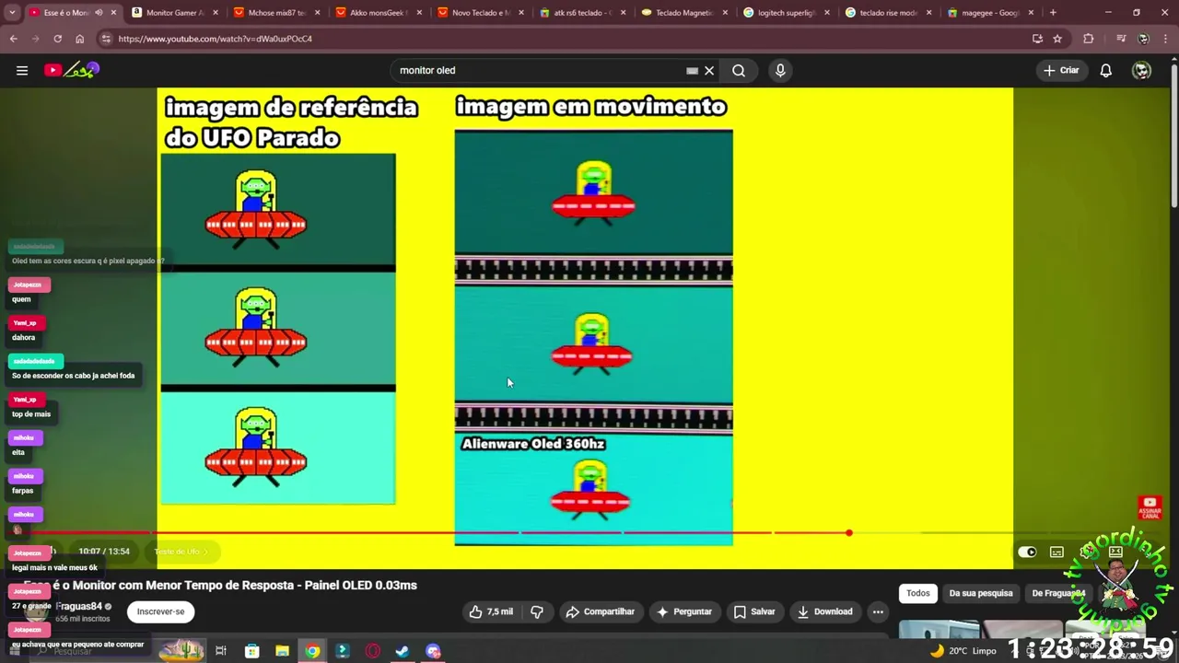
Task: Switch to Monitor Gamer Amazon tab
Action: point(174,13)
